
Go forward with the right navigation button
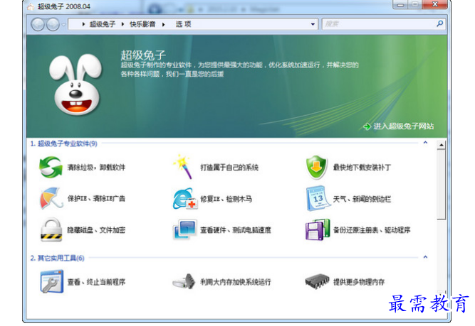coord(53,24)
